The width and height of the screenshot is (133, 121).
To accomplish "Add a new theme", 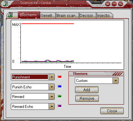I will pos(87,90).
